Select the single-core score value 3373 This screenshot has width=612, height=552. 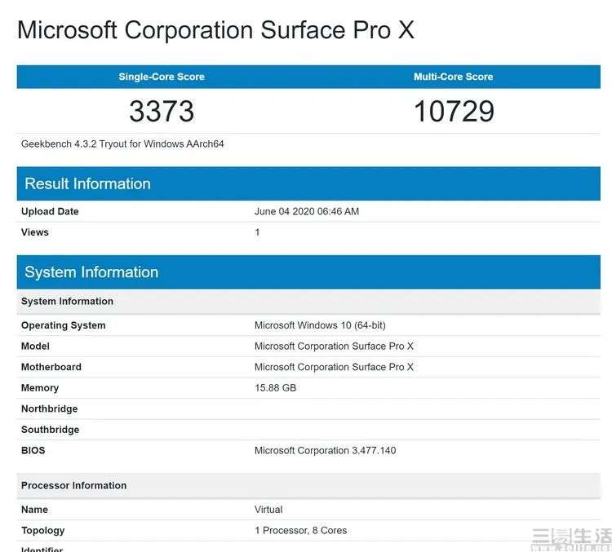coord(162,111)
